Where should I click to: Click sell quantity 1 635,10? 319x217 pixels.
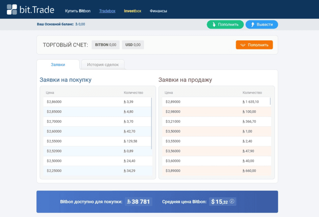(251, 102)
